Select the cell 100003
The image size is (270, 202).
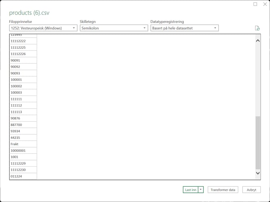[23, 93]
